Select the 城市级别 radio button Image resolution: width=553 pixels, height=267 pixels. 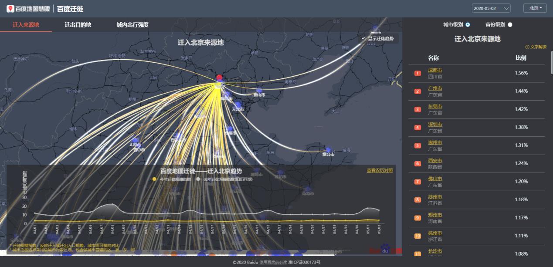pos(468,25)
